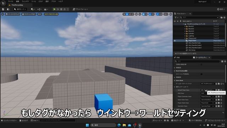
Task: Select the Lighting folder row
Action: click(199, 36)
